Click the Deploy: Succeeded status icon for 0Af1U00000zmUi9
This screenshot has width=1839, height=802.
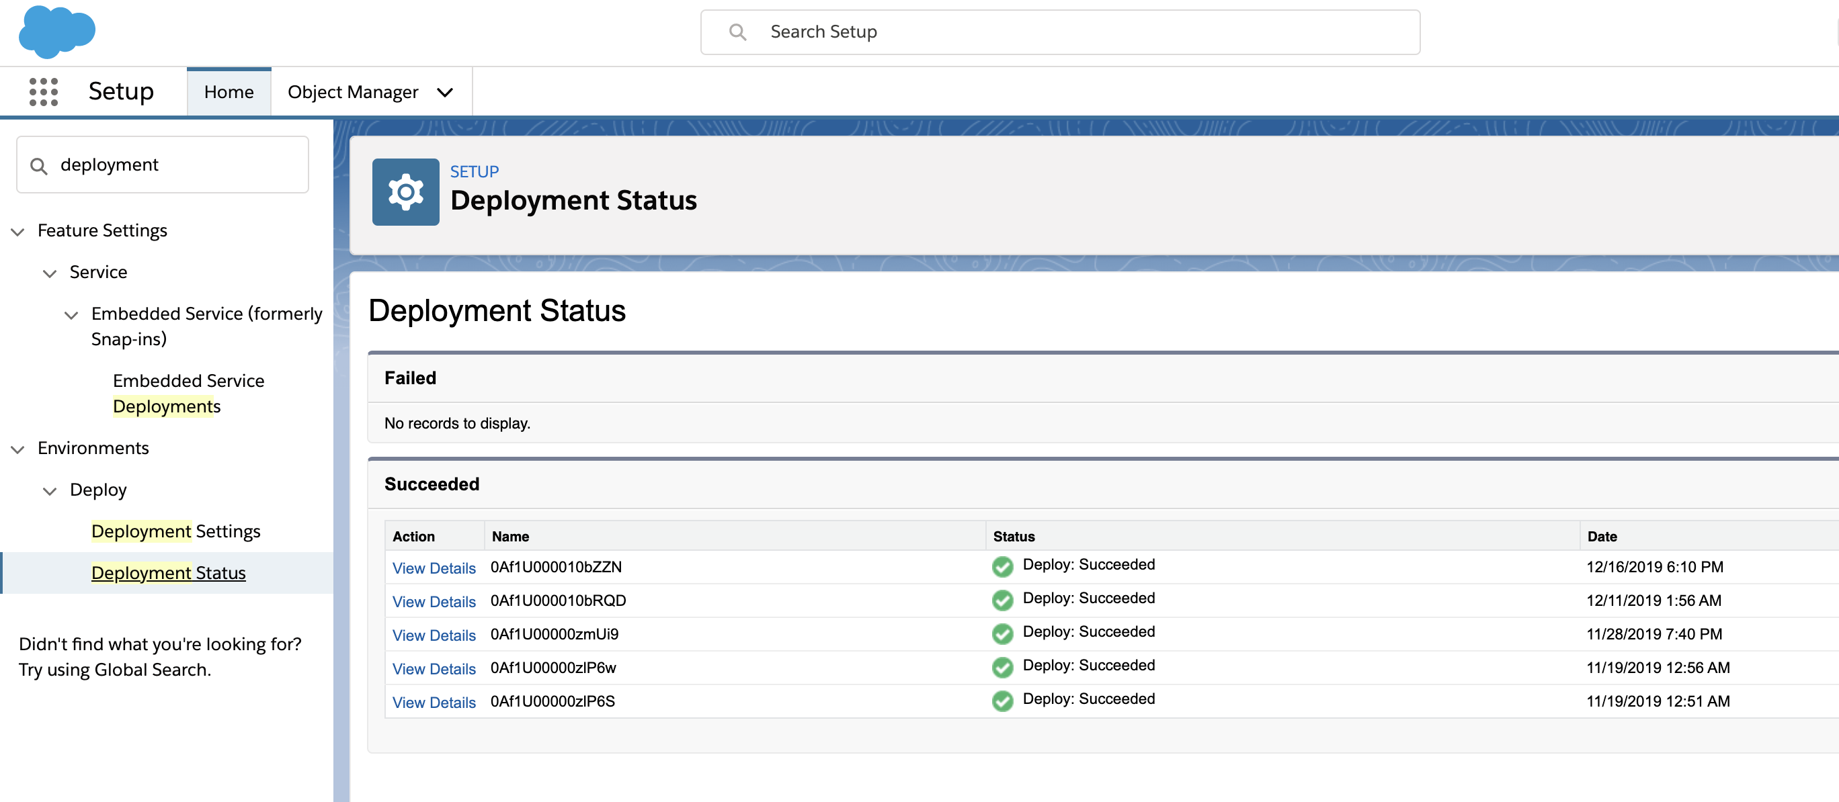click(x=1002, y=633)
